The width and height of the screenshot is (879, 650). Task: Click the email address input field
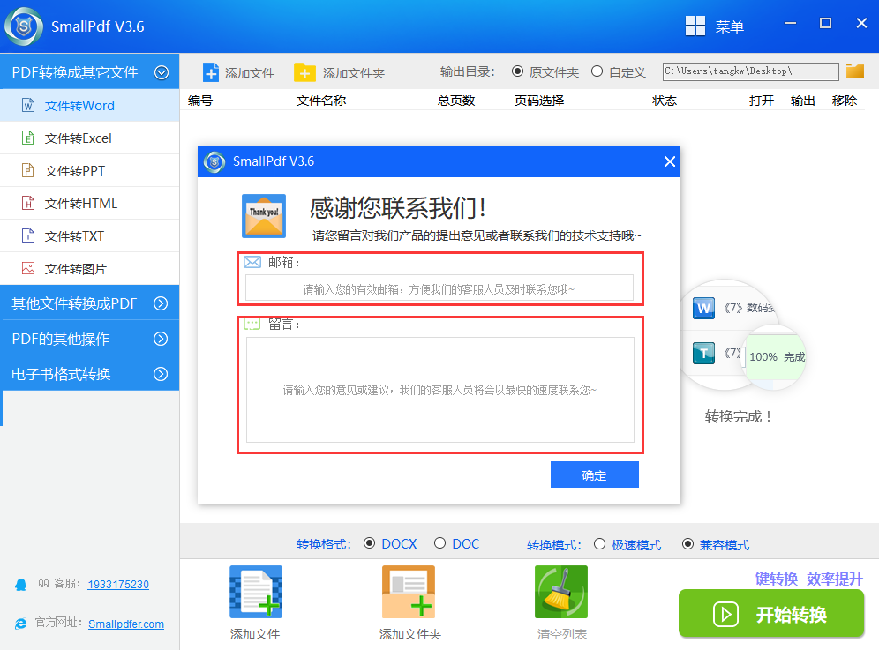coord(439,288)
